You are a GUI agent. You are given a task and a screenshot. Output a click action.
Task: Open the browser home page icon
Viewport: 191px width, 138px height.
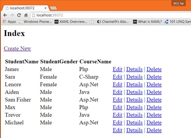26,15
